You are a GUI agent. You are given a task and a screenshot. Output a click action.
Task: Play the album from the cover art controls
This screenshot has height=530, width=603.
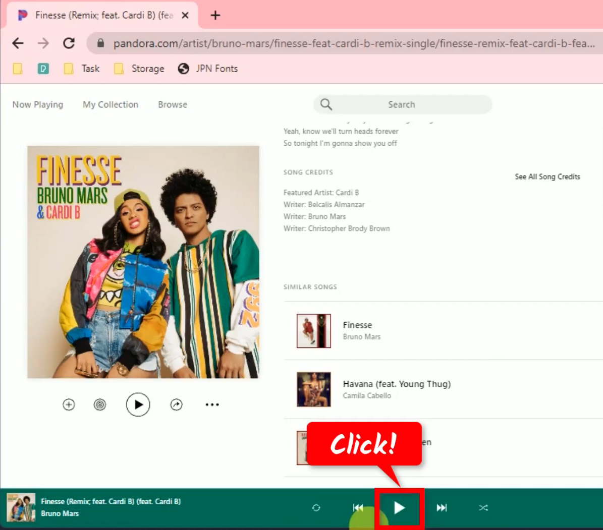[x=138, y=404]
